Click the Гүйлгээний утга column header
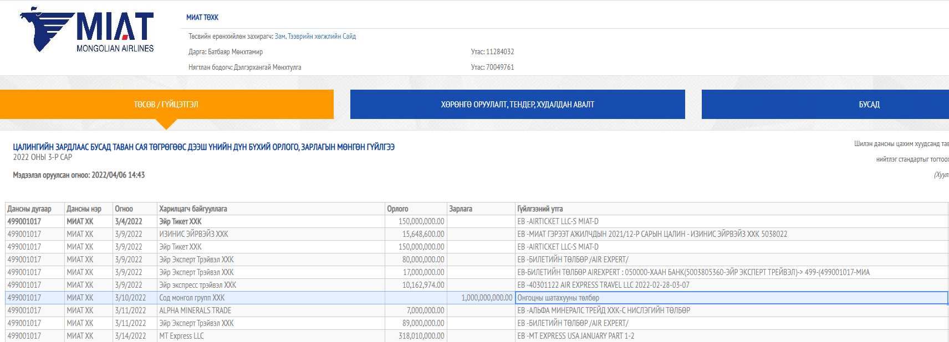This screenshot has height=342, width=949. (540, 209)
